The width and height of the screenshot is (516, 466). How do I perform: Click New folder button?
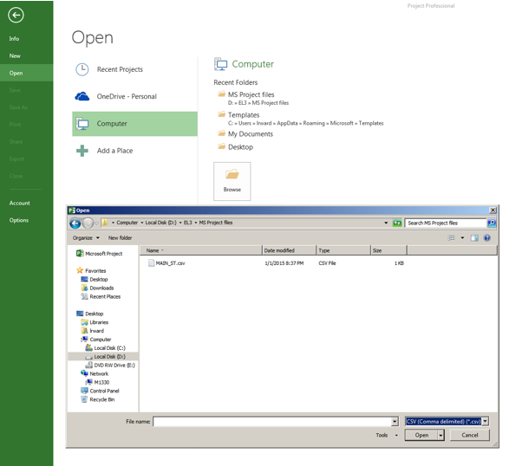tap(121, 238)
